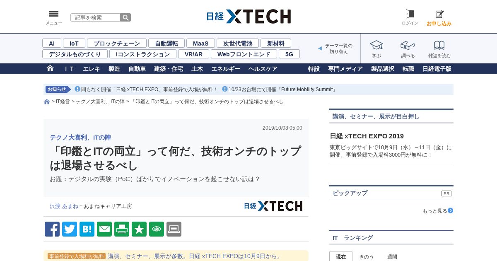Open the エネルギー menu item
This screenshot has height=261, width=497.
click(x=226, y=69)
